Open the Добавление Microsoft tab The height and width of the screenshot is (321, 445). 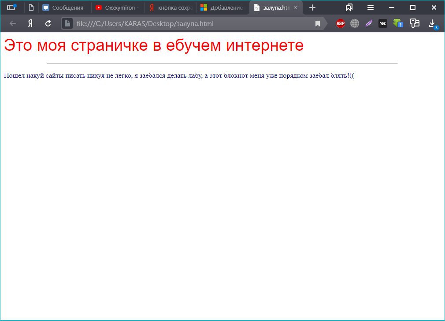(222, 7)
